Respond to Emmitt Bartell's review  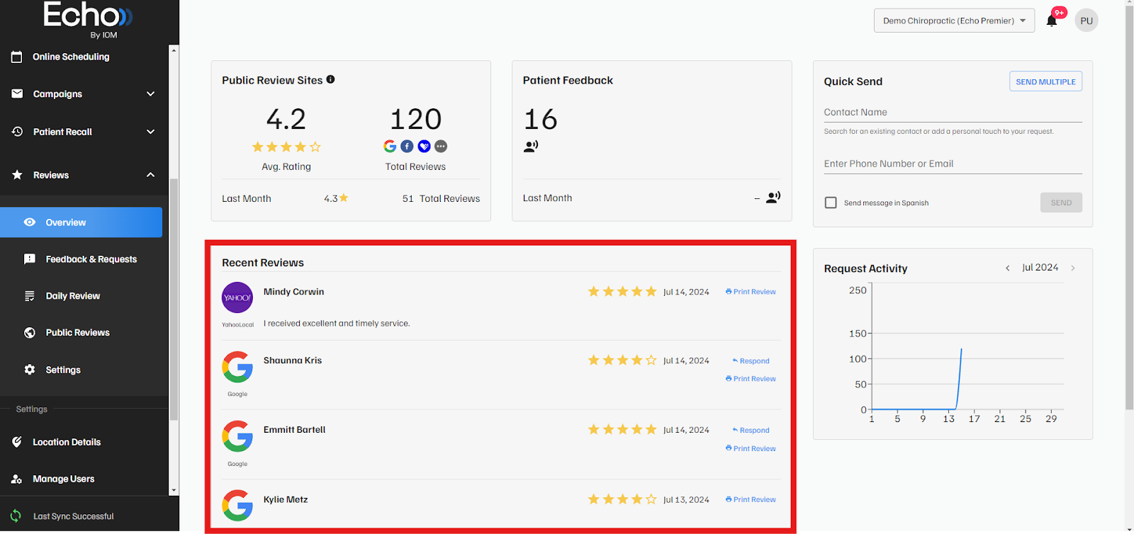(x=751, y=431)
